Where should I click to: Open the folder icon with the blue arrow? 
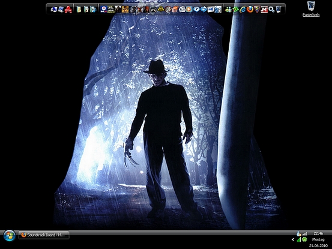[x=93, y=10]
